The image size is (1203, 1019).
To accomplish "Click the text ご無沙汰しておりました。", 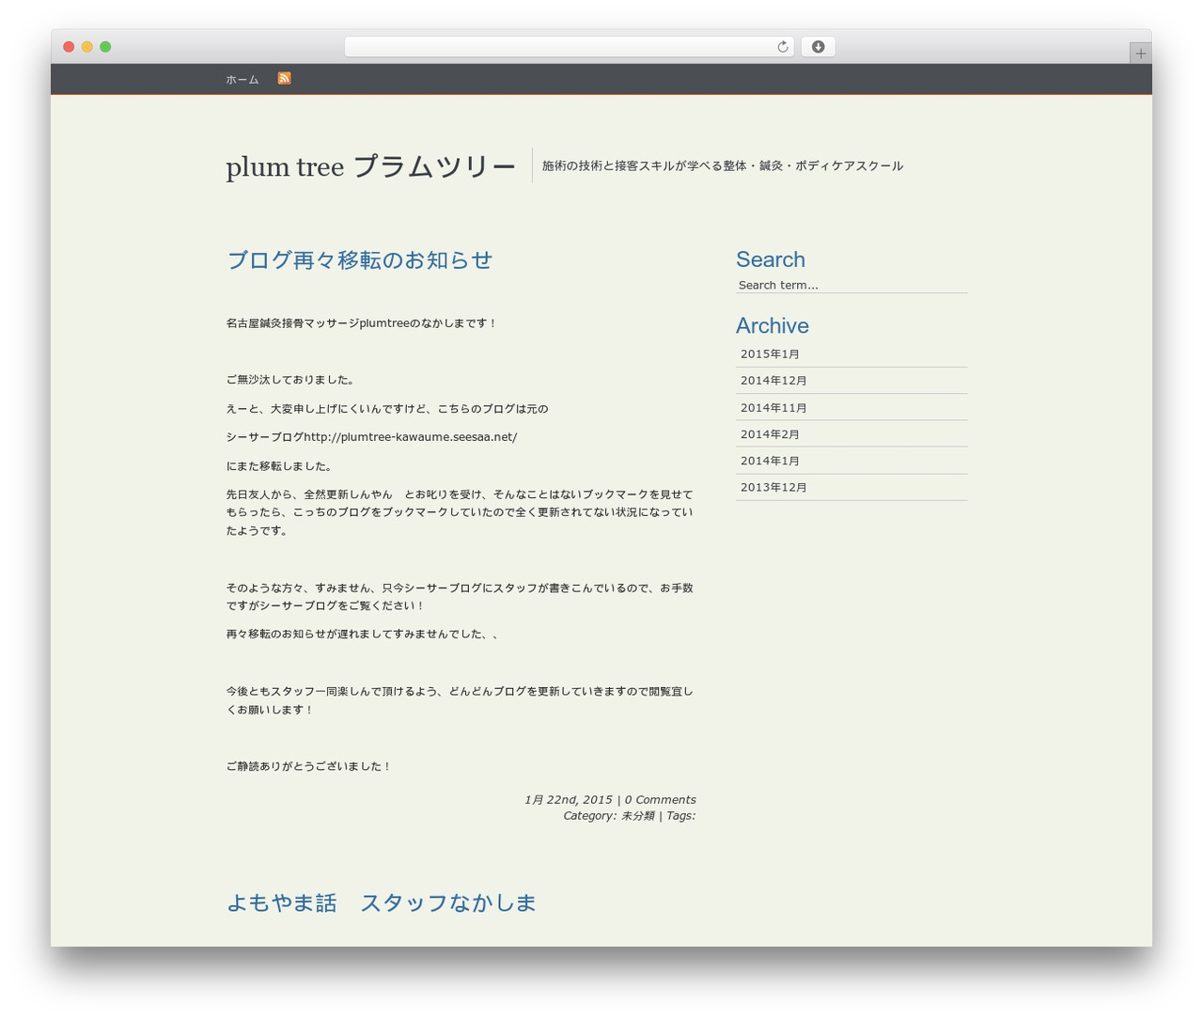I will (x=291, y=380).
